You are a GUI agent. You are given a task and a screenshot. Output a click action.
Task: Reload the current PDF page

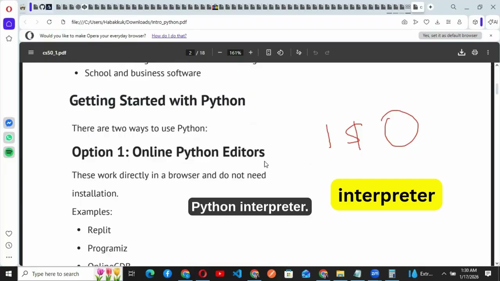point(49,22)
